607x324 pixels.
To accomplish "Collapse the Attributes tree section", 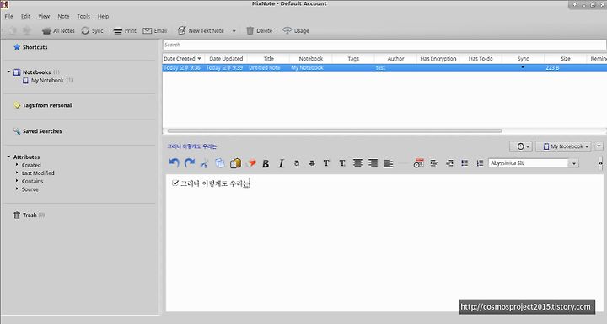I will pyautogui.click(x=8, y=157).
